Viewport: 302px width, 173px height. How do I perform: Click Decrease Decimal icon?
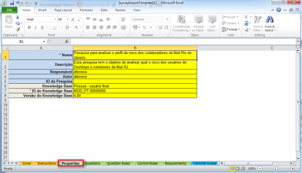pyautogui.click(x=166, y=27)
